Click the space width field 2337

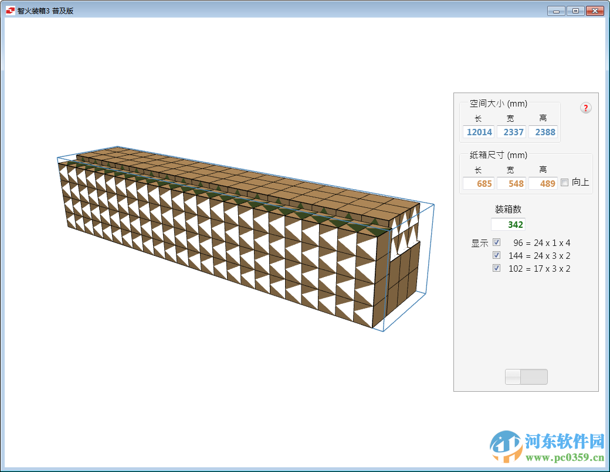click(511, 132)
